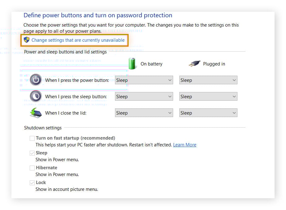Click Change settings that are currently unavailable
286x210 pixels.
[x=78, y=40]
